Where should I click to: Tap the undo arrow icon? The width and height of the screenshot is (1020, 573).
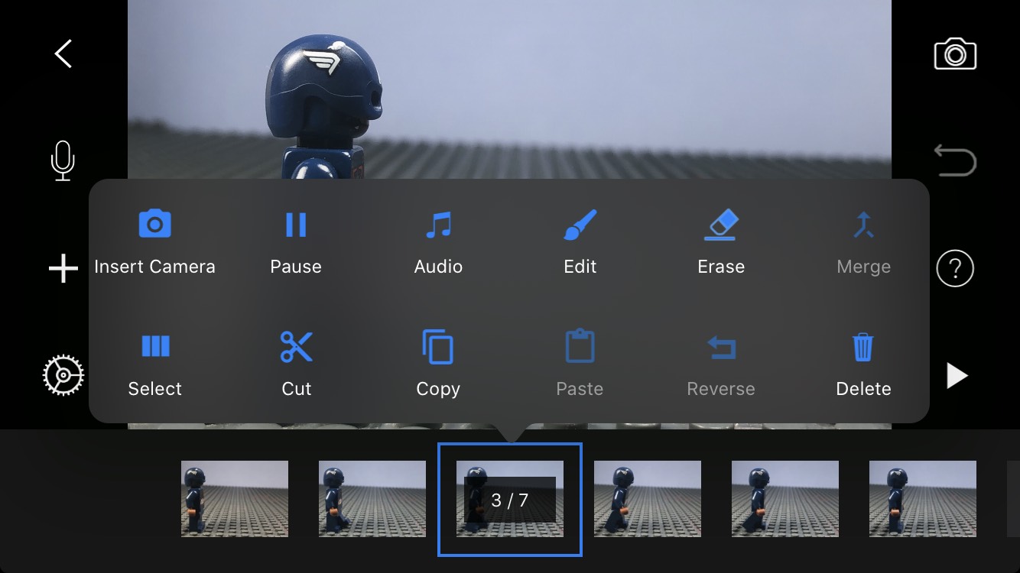tap(955, 161)
